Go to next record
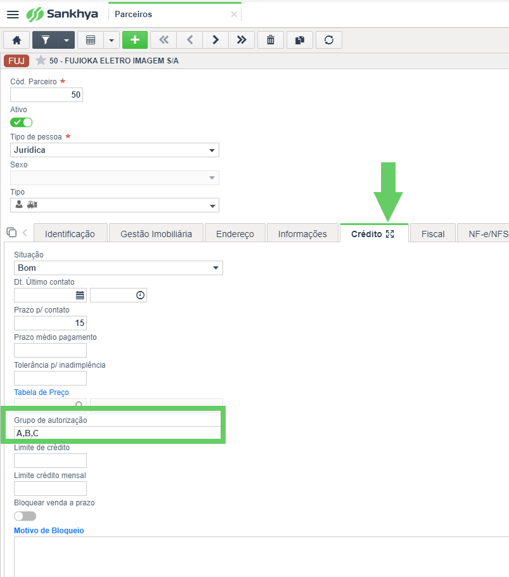The height and width of the screenshot is (577, 509). (216, 40)
